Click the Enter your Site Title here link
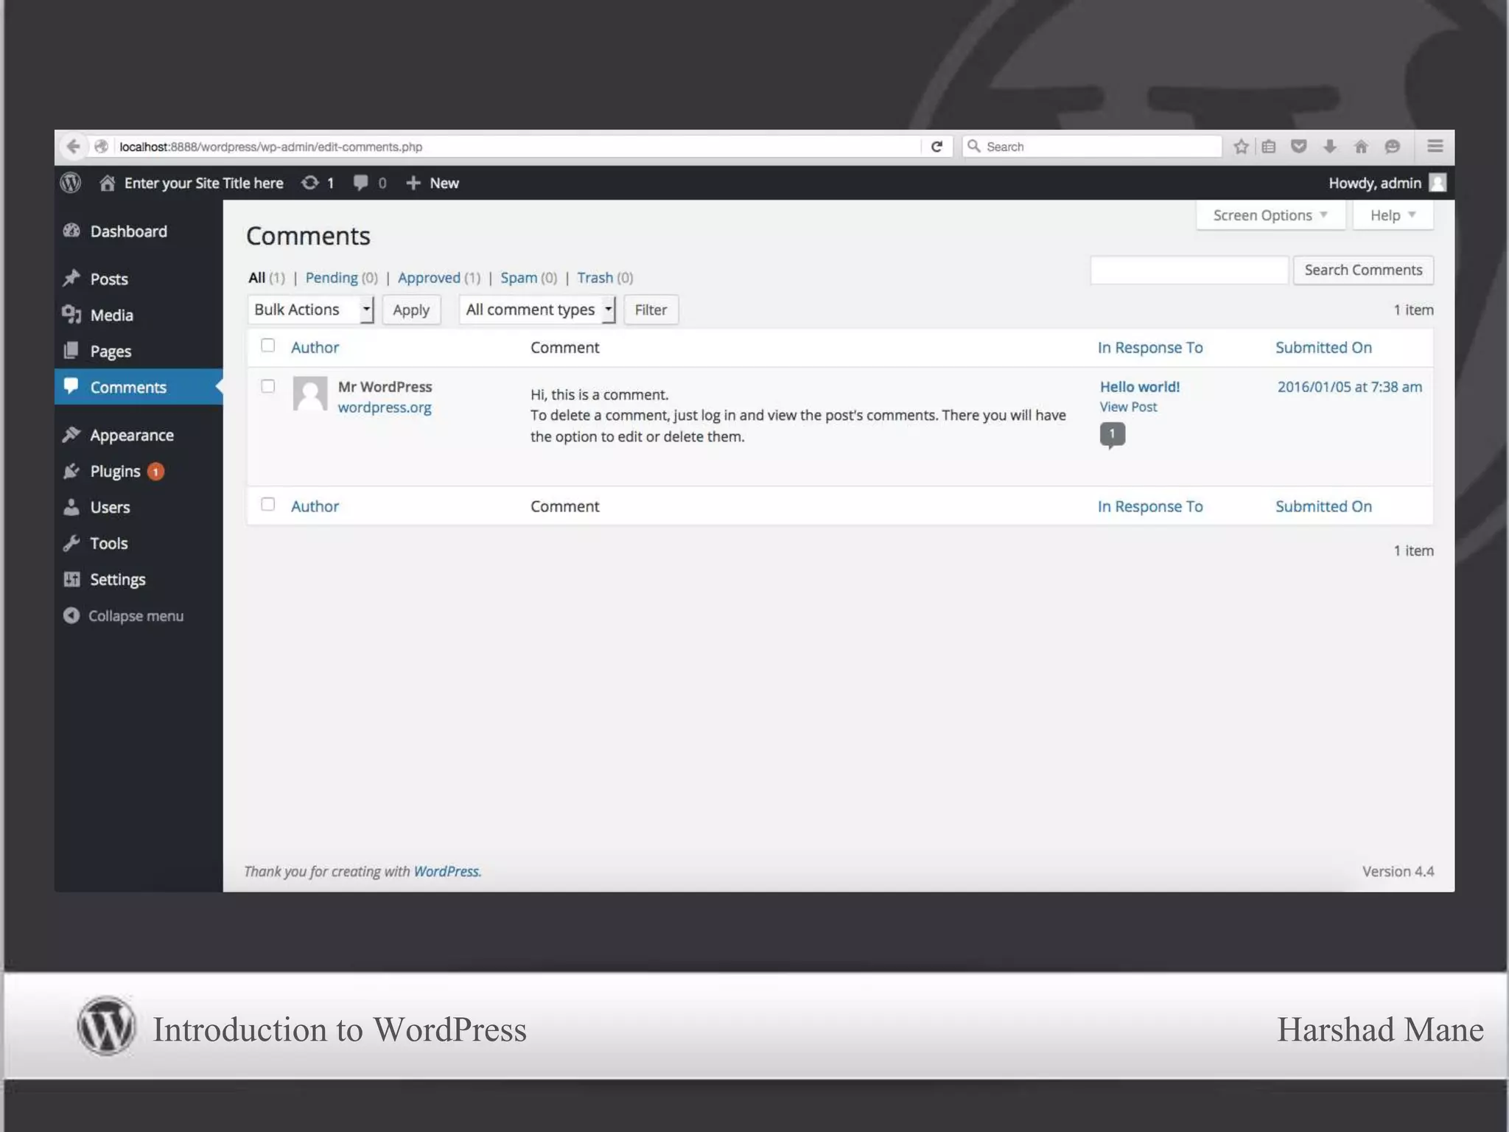 point(203,183)
